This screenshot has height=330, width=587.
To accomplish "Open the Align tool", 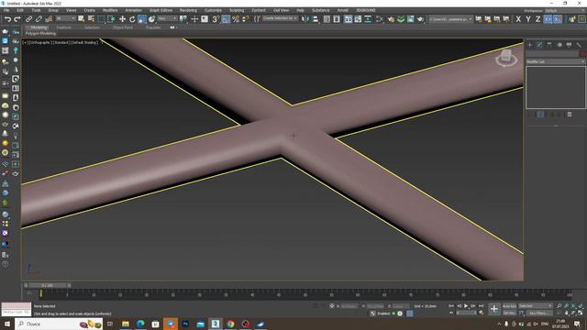I will (316, 19).
